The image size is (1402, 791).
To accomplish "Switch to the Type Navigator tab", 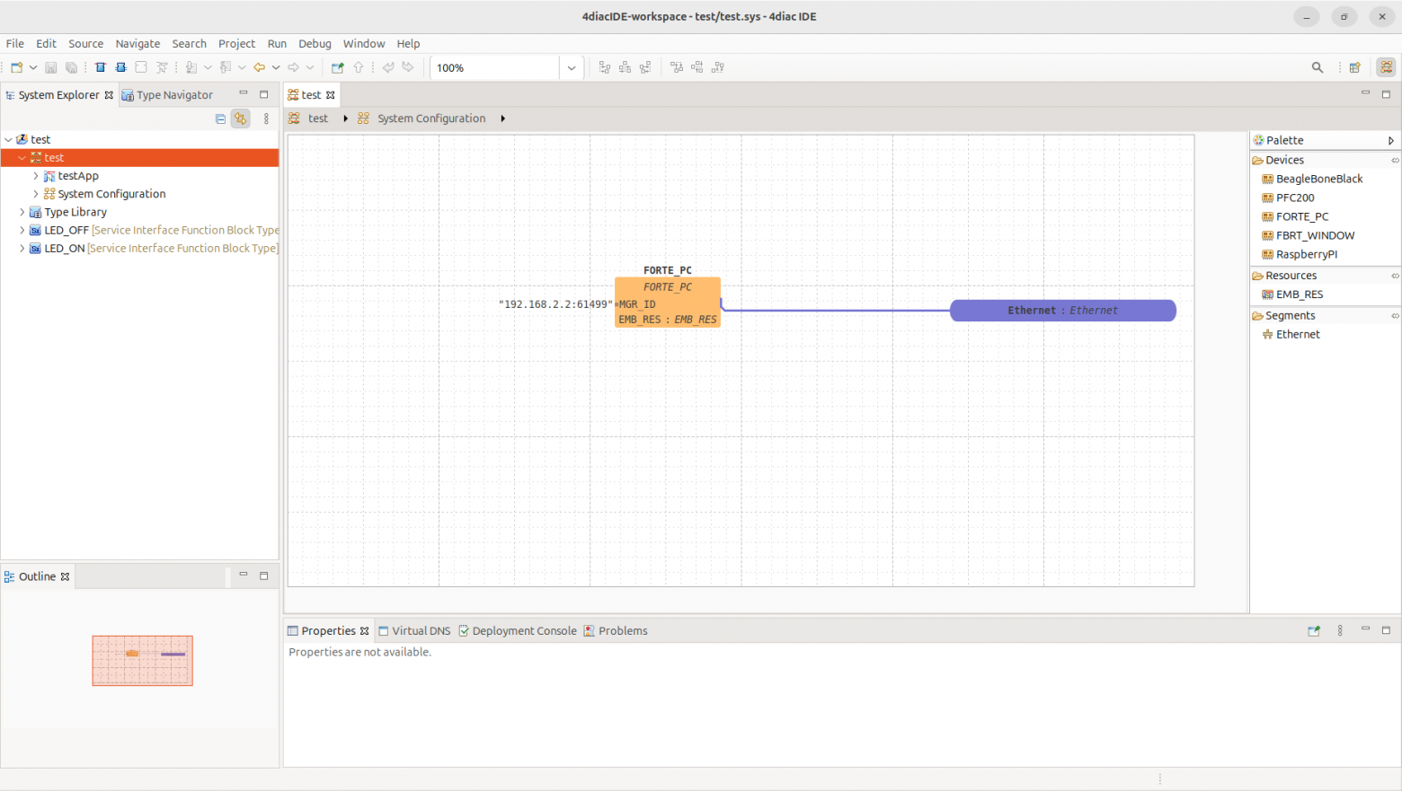I will coord(168,95).
